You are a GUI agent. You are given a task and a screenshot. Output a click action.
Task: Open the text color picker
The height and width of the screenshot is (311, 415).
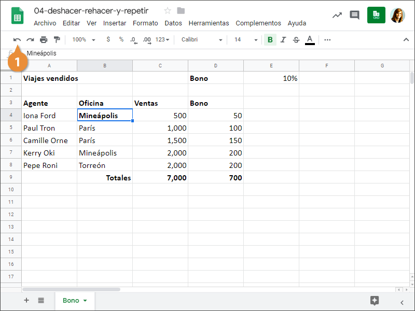[x=310, y=40]
